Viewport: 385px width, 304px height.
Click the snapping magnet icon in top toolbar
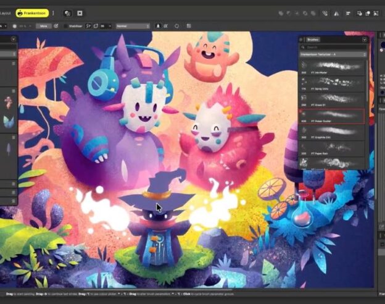pos(325,13)
